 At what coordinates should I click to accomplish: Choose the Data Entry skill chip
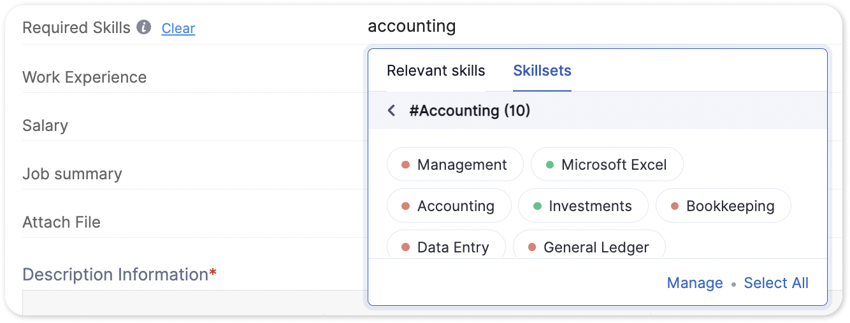click(x=446, y=245)
